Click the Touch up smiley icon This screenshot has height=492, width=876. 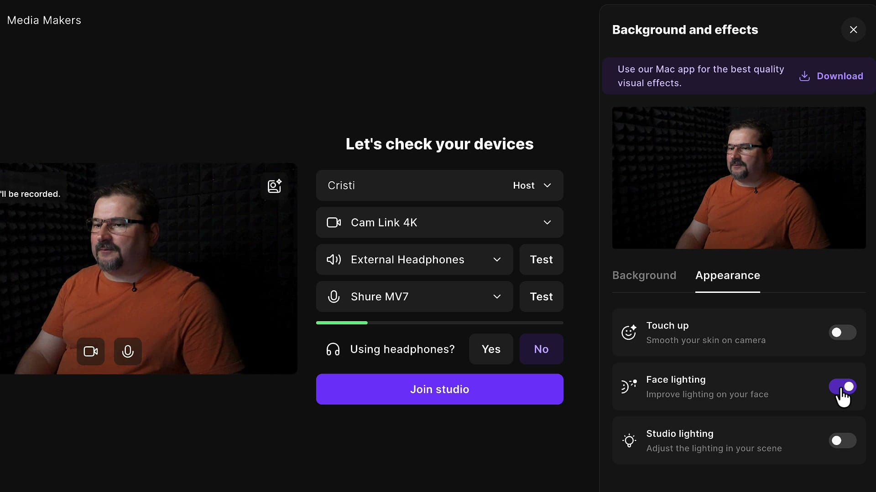[x=629, y=332]
